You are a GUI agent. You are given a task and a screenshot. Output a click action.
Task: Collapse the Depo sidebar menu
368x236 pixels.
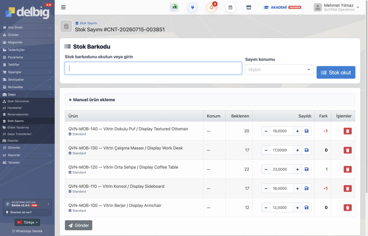coord(27,95)
